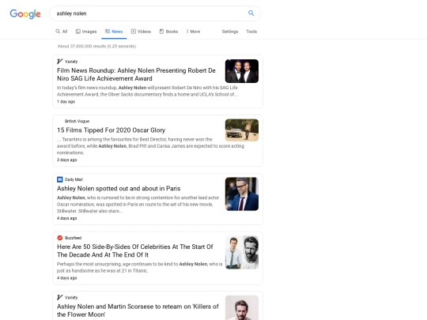Click '4 days ago' under the Buzzfeed article
Image resolution: width=427 pixels, height=320 pixels.
click(x=66, y=278)
